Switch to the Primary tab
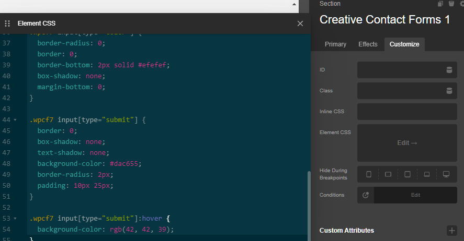This screenshot has height=241, width=464. coord(335,44)
